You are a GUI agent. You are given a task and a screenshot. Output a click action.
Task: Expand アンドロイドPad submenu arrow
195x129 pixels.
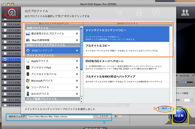[x=77, y=67]
